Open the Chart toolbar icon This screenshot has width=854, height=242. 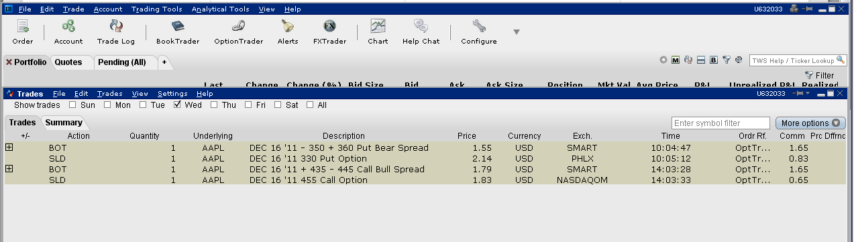(378, 32)
